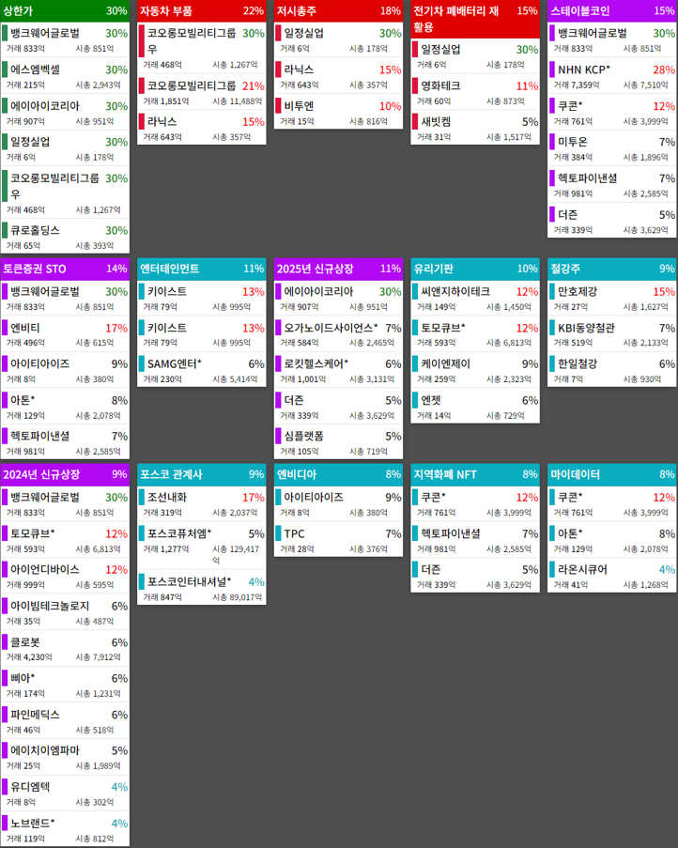Click 비투엔 stock in 저시총주 card
The image size is (678, 848).
tap(338, 113)
